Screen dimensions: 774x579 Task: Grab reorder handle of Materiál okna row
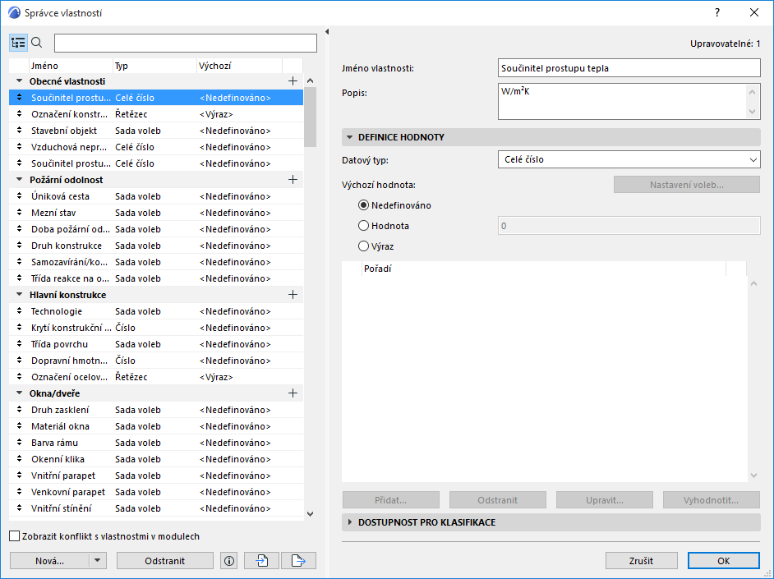[x=19, y=426]
